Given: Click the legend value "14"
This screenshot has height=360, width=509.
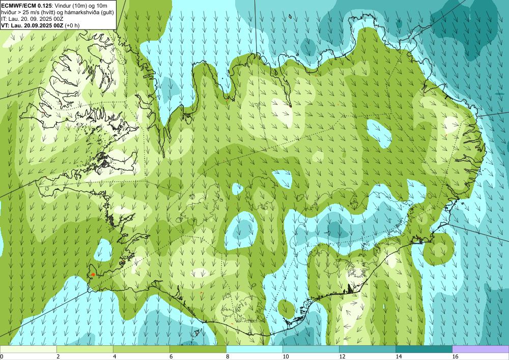Looking at the screenshot, I should click(399, 356).
